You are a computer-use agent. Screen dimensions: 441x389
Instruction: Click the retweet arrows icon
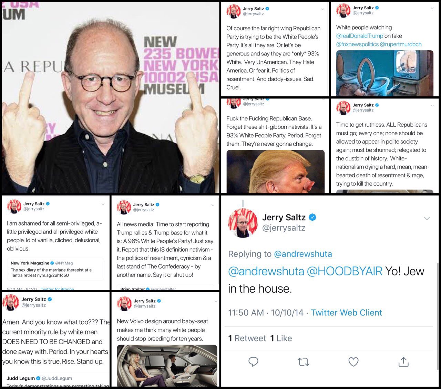coord(303,362)
